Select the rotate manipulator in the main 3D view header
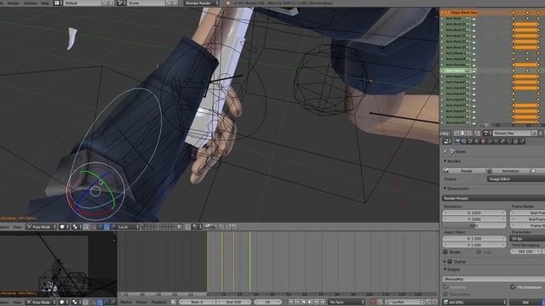545x306 pixels. (x=106, y=227)
